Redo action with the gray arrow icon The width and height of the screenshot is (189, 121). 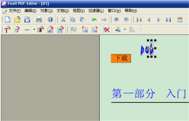click(x=104, y=19)
